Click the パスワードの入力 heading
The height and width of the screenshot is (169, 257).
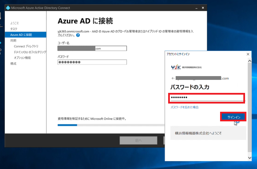coord(190,87)
